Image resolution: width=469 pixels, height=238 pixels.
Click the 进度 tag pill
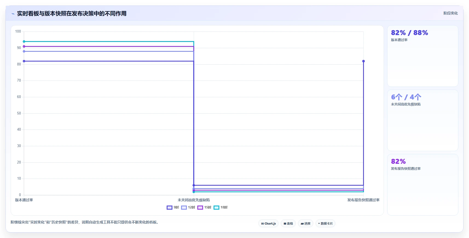point(305,223)
